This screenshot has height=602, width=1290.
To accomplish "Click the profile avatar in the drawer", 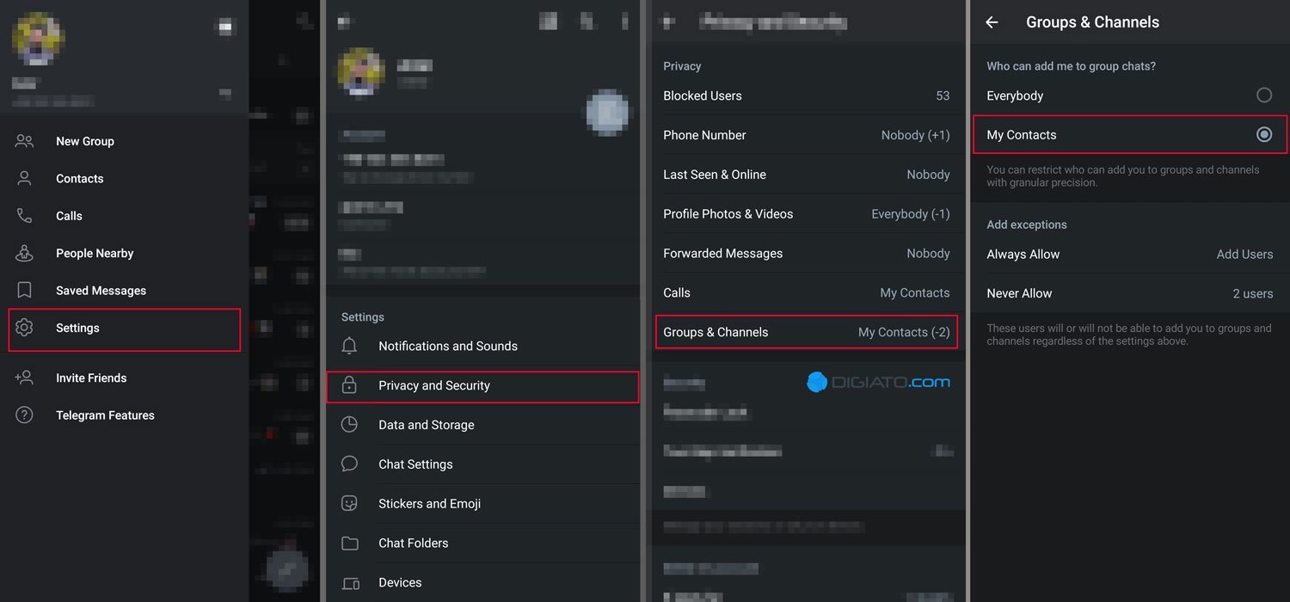I will point(39,39).
